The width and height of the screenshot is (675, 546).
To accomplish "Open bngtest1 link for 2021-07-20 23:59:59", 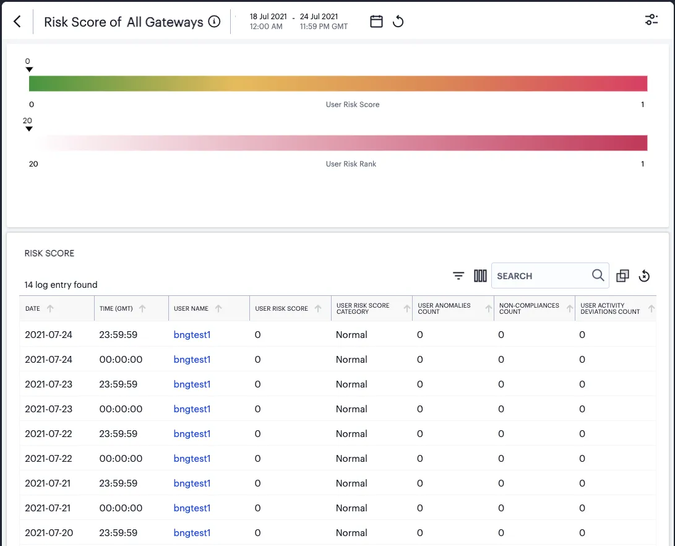I will click(192, 532).
